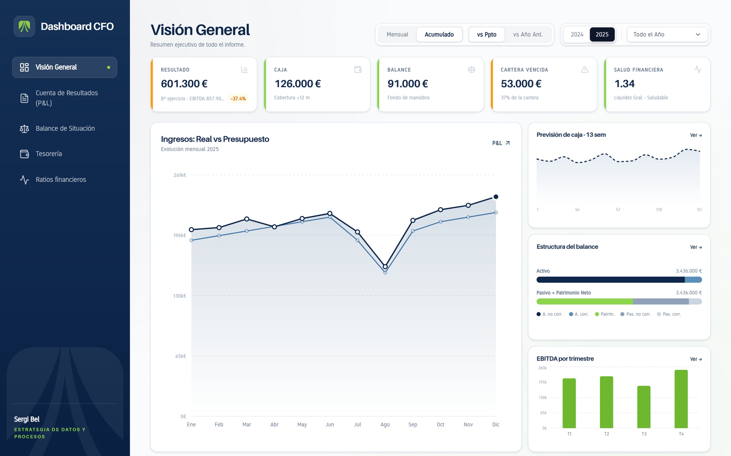Screen dimensions: 731x456
Task: Click the T1 bar in EBITDA chart
Action: tap(569, 403)
